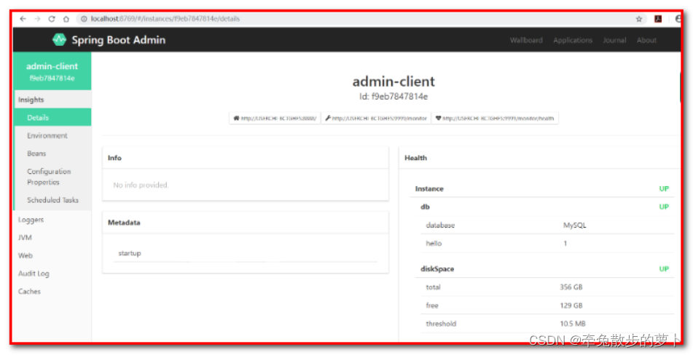693x355 pixels.
Task: Click the diskSpace health row label
Action: (437, 269)
